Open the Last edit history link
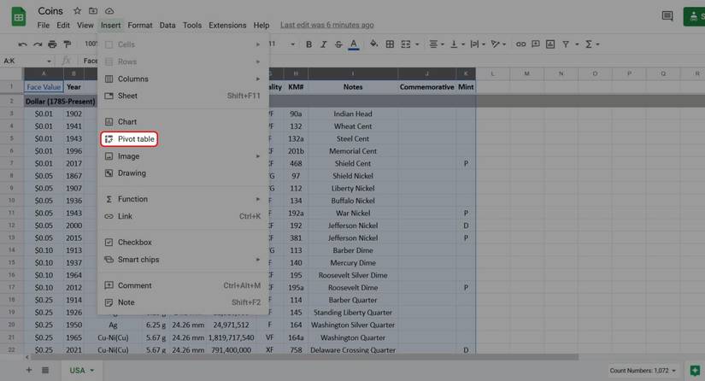 (327, 25)
